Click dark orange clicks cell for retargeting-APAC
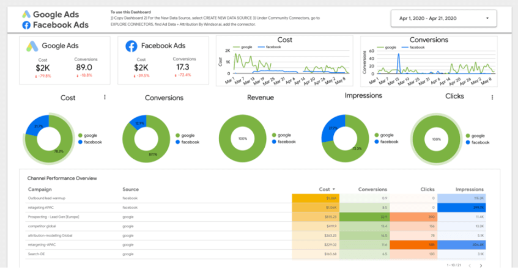 point(413,244)
